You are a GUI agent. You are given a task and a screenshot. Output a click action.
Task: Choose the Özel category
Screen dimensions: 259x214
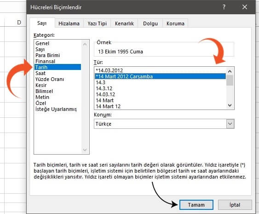point(58,103)
